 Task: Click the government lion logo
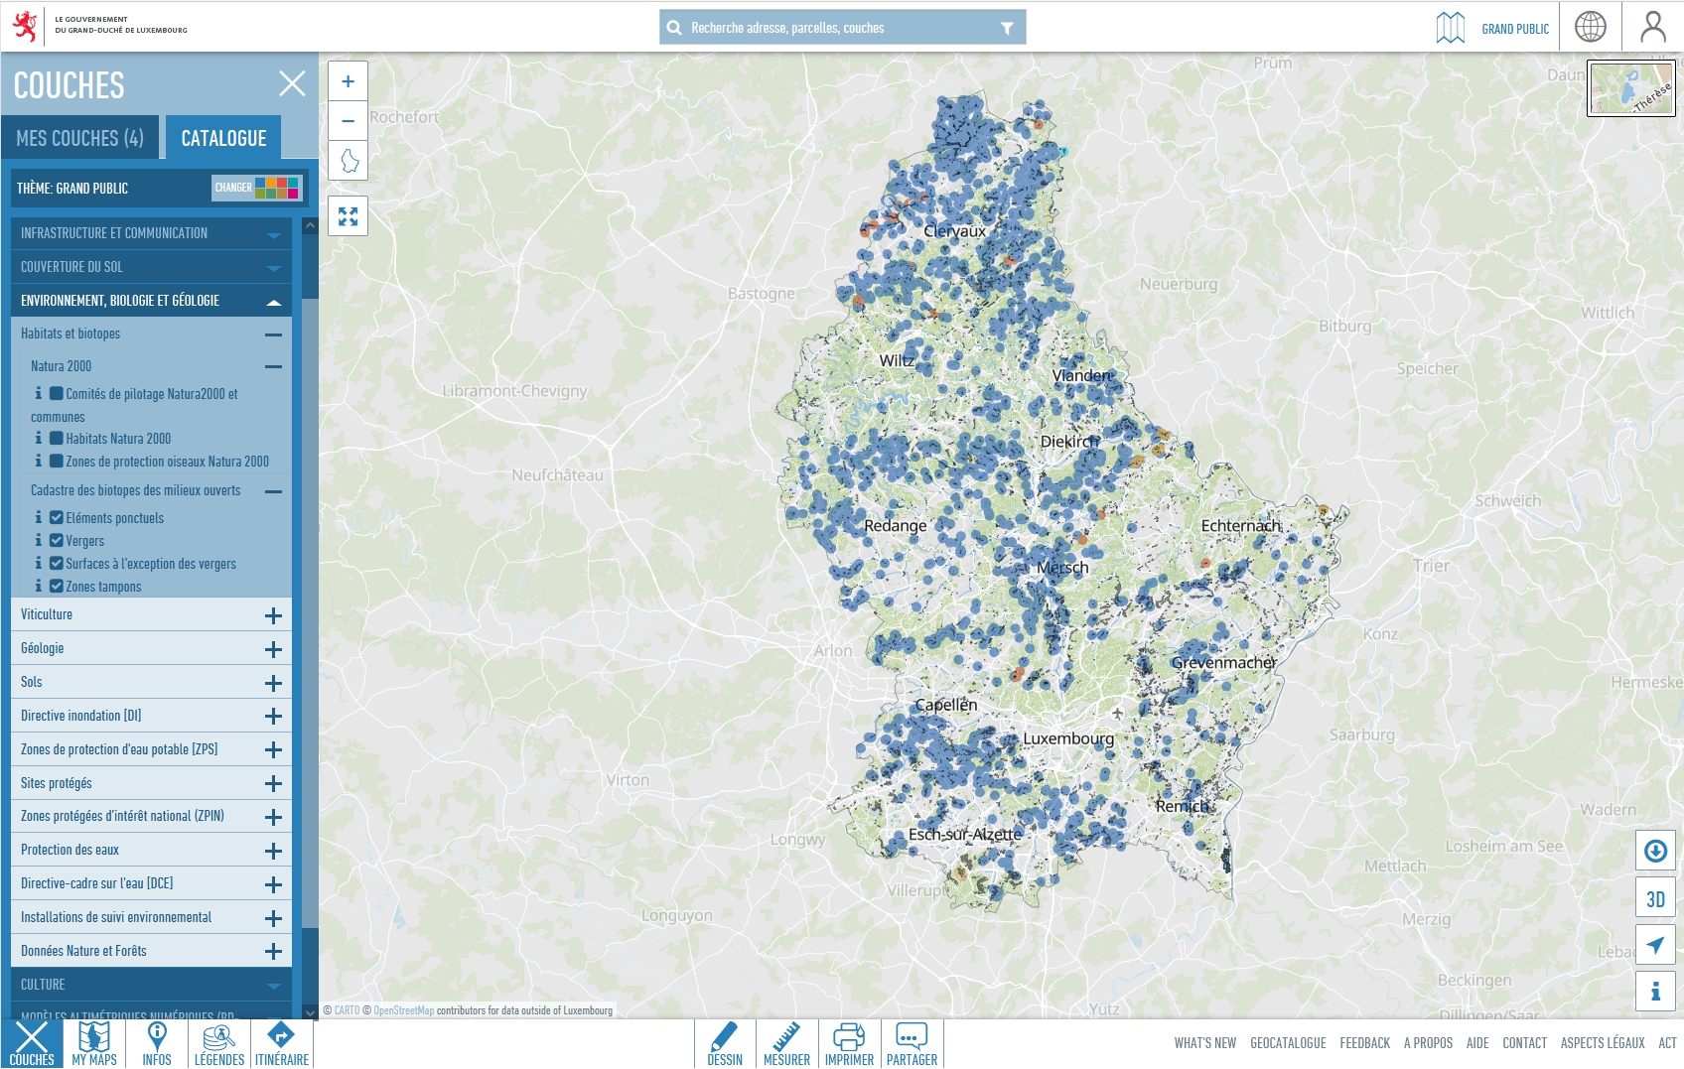(x=25, y=26)
